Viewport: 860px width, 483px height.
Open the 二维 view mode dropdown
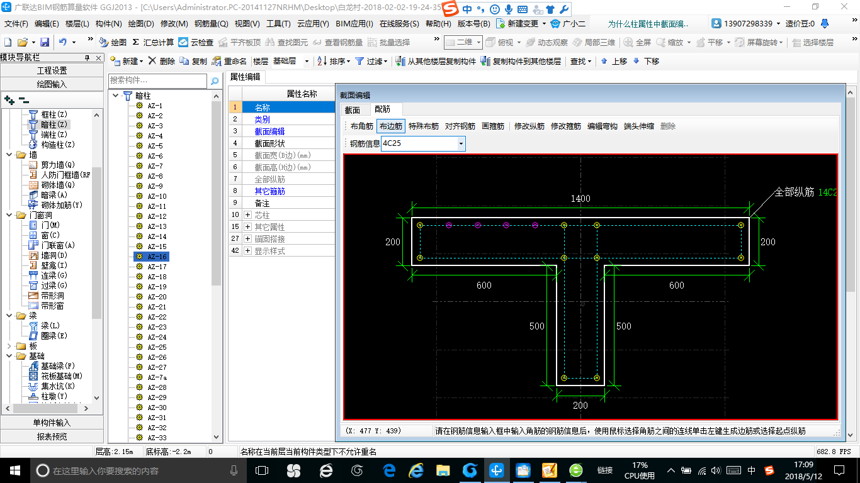coord(478,42)
